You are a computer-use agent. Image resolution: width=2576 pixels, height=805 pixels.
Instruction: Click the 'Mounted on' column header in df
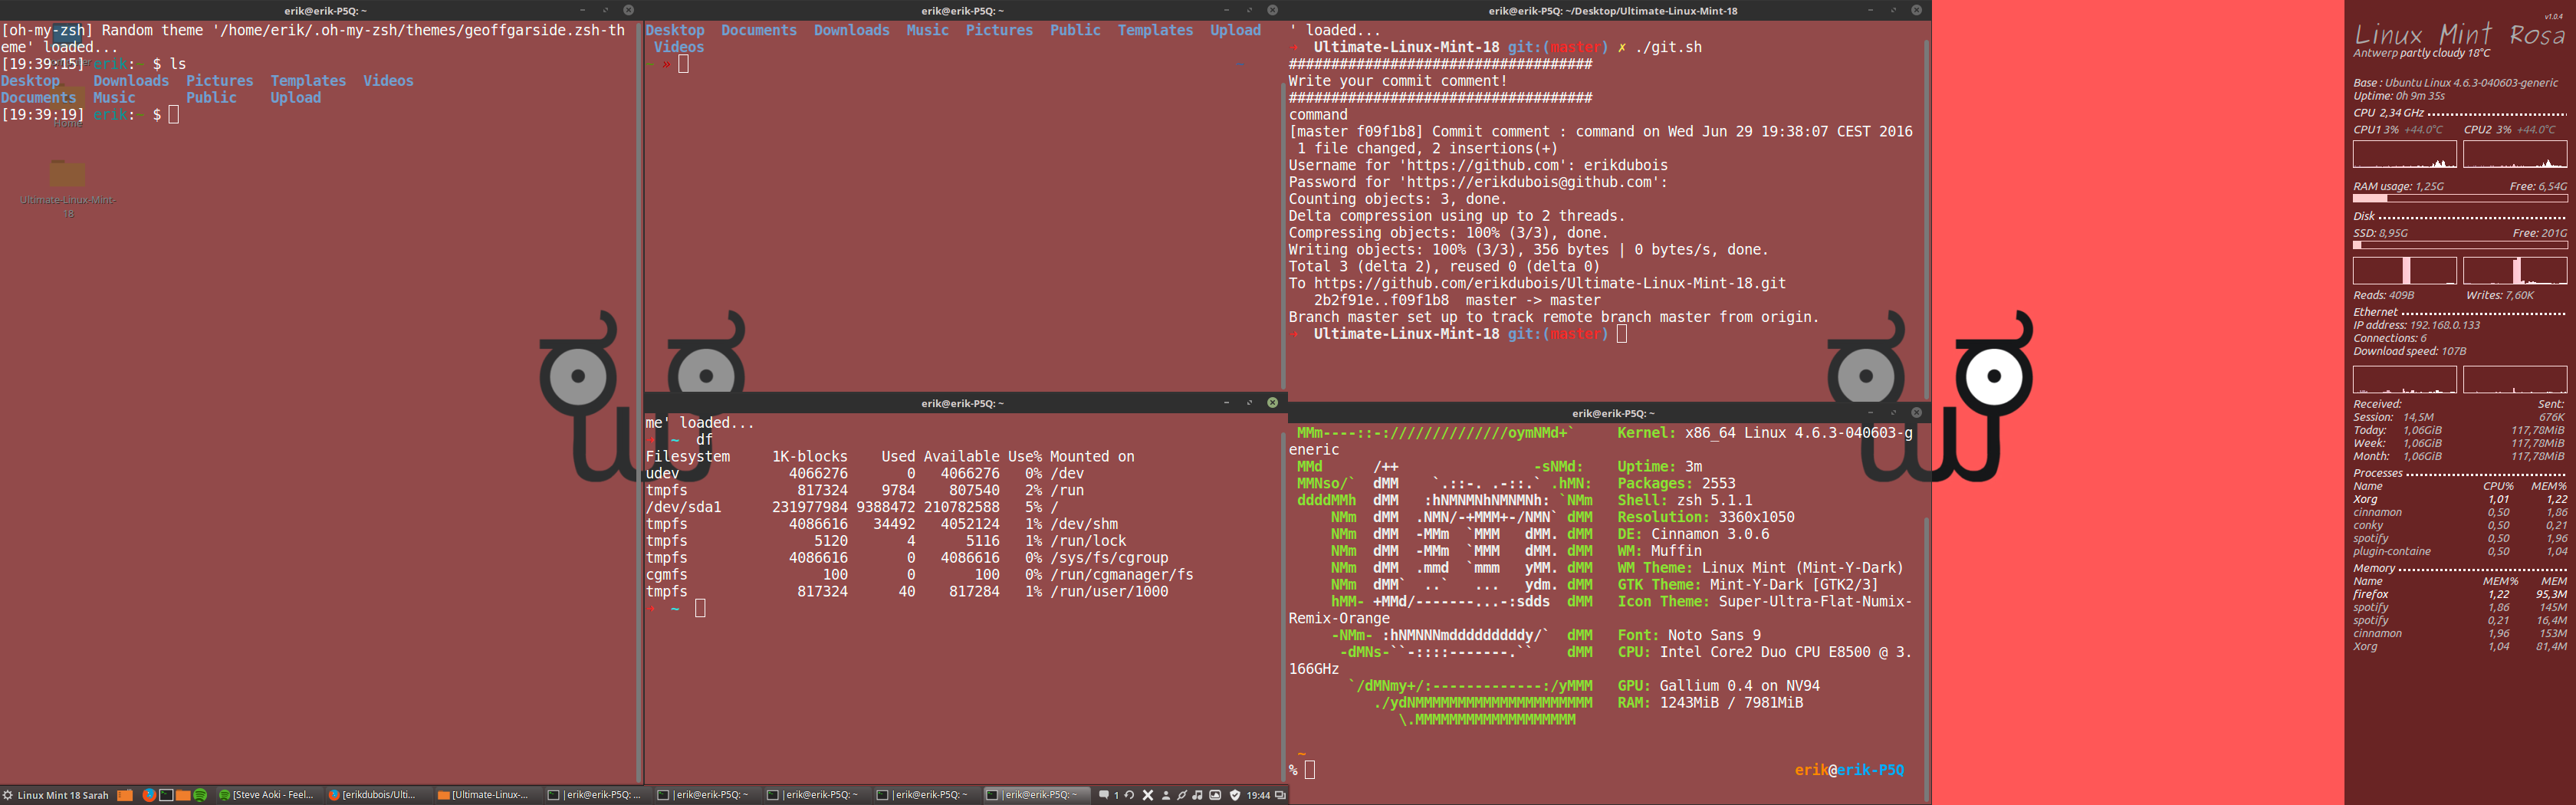coord(1092,456)
